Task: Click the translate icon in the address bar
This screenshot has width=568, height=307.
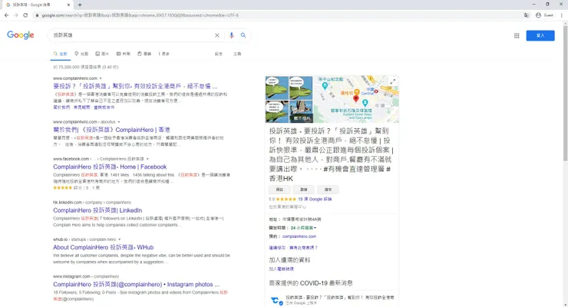Action: 527,15
